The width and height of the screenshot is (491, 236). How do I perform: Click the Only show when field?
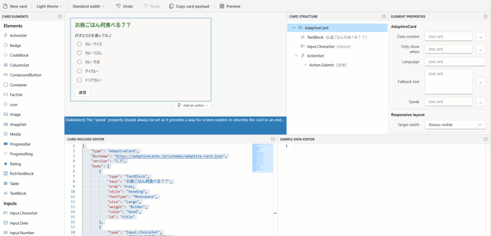click(x=449, y=49)
